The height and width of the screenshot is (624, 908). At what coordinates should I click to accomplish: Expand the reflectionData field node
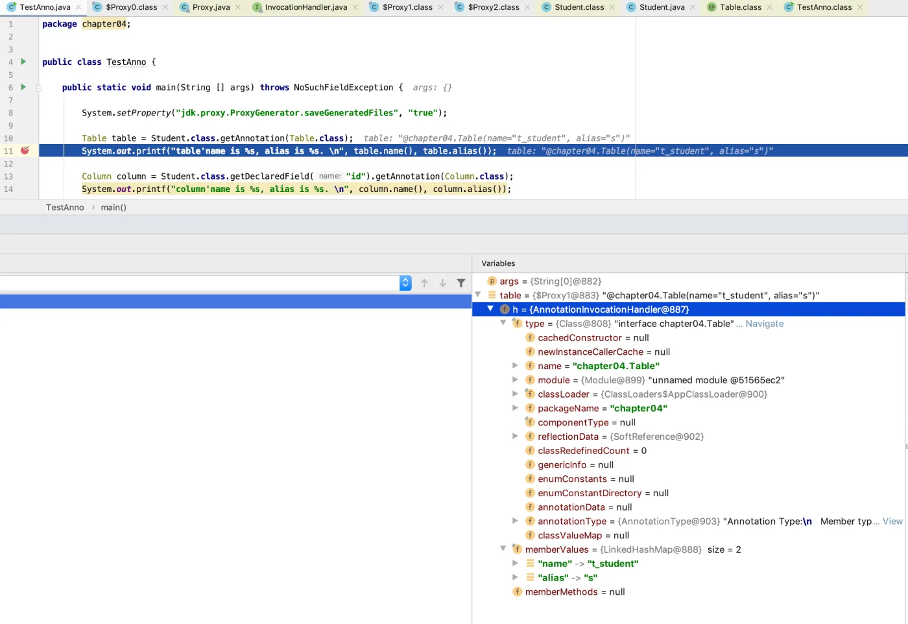tap(515, 436)
